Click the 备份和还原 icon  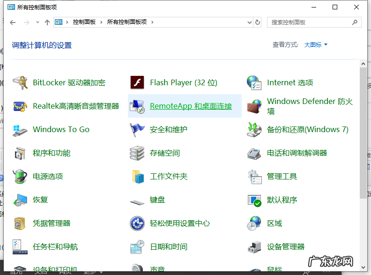254,130
